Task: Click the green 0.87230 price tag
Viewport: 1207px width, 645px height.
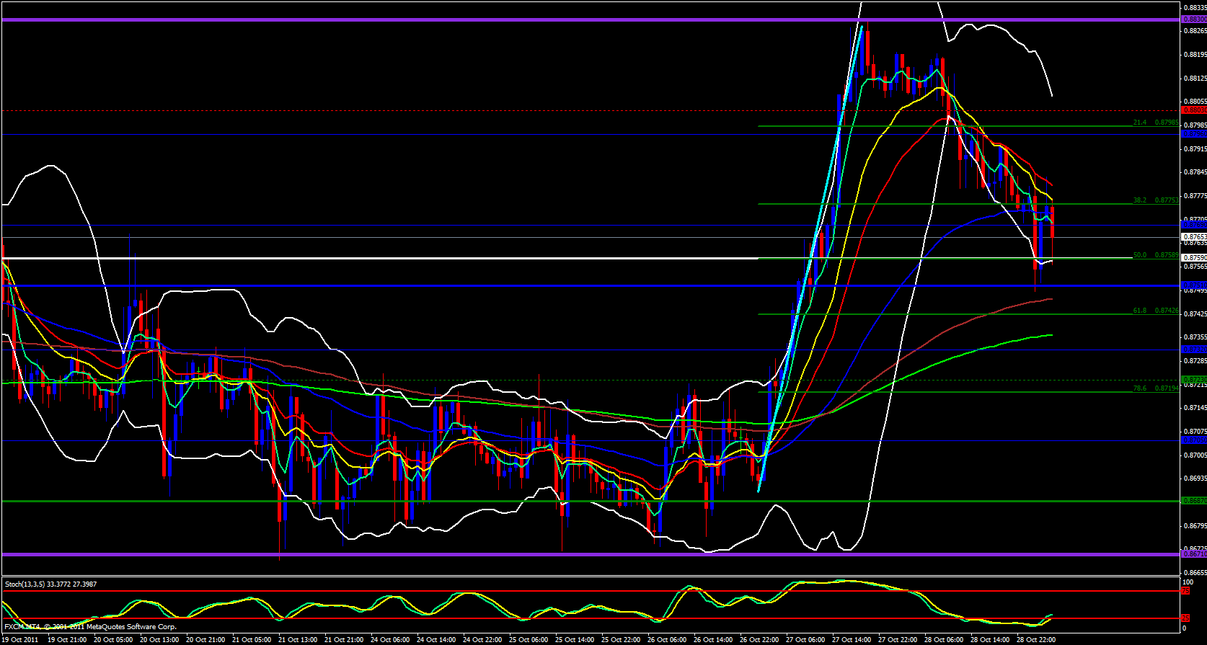Action: 1193,379
